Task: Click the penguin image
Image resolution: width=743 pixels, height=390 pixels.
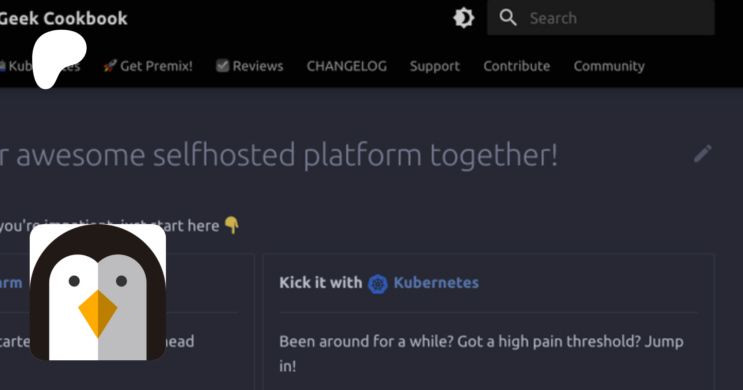Action: (98, 292)
